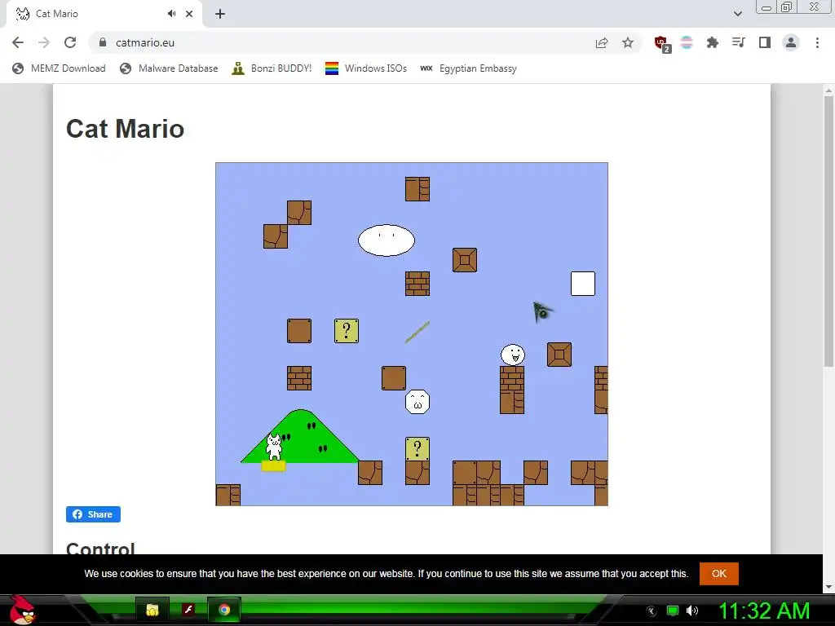835x626 pixels.
Task: Open the Malware Database bookmark
Action: pos(170,68)
